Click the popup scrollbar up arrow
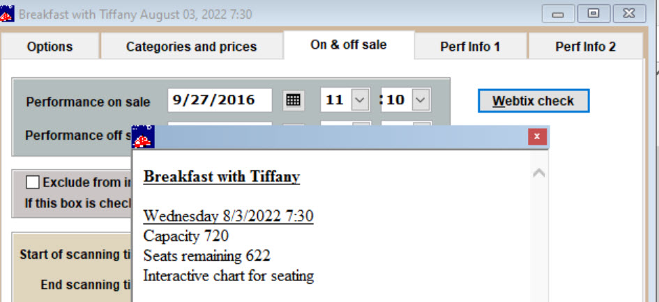The width and height of the screenshot is (659, 302). click(539, 173)
